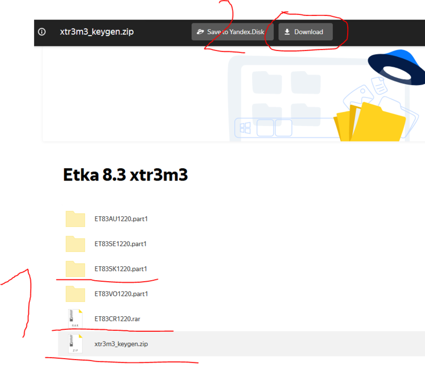Viewport: 425px width, 387px height.
Task: Save the file to Yandex.Disk
Action: tap(232, 32)
